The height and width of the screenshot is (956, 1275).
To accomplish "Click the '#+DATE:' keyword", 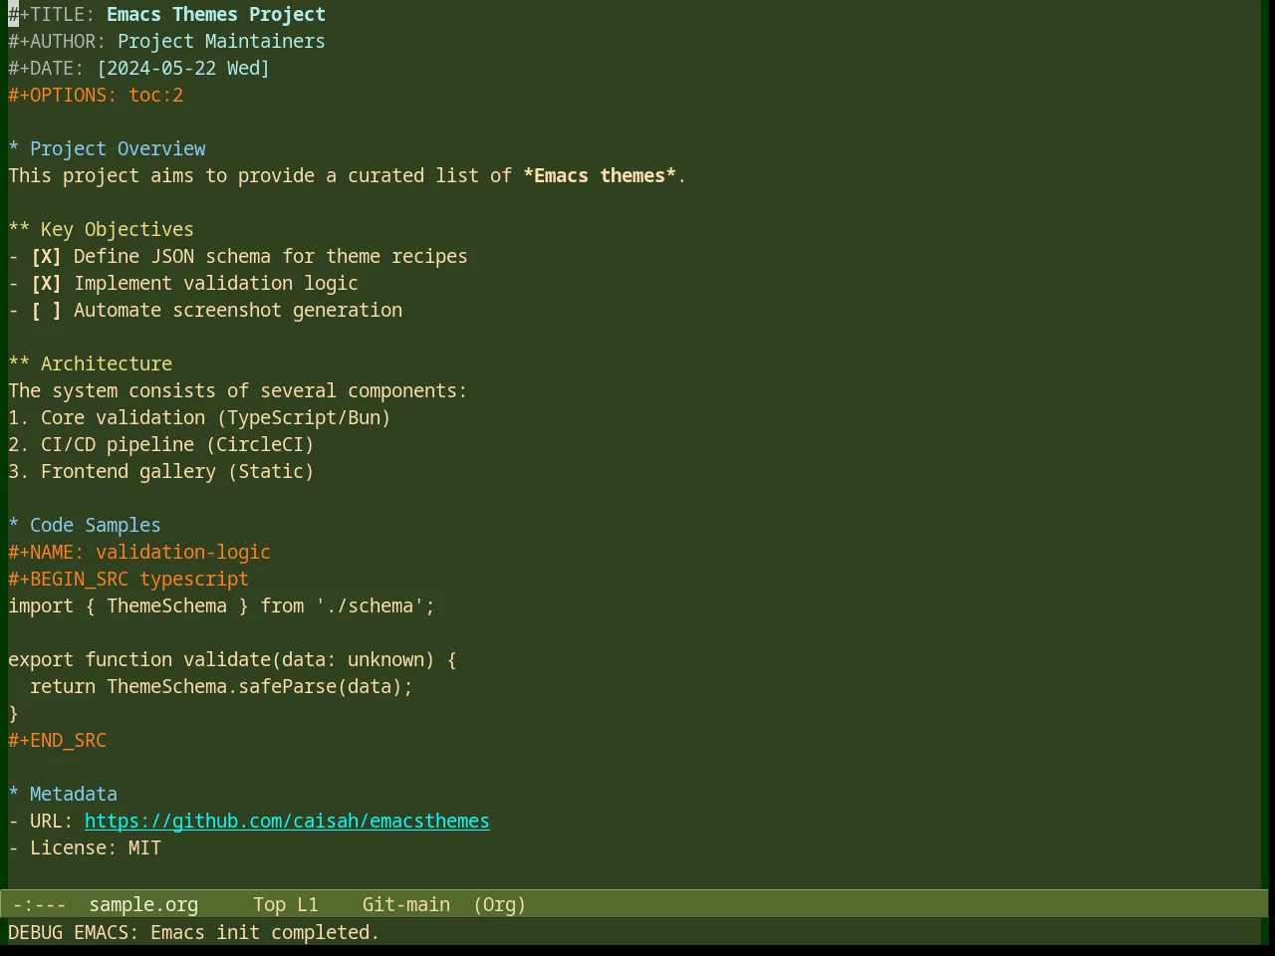I will point(46,69).
